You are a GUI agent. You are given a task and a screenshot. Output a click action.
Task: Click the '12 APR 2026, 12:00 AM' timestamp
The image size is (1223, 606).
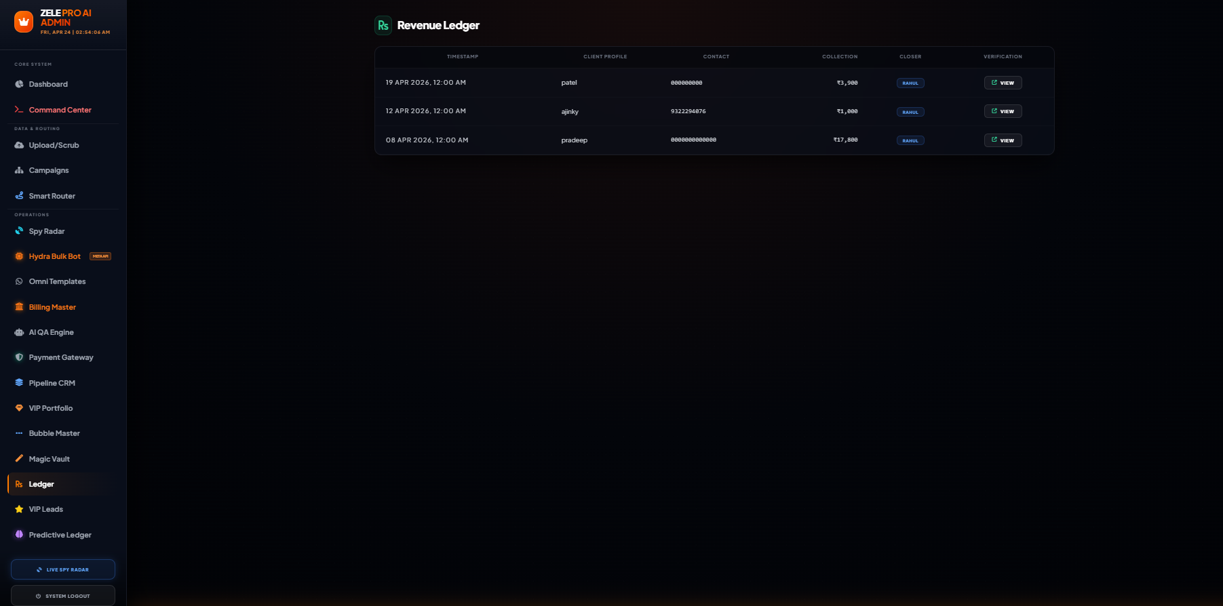(426, 111)
